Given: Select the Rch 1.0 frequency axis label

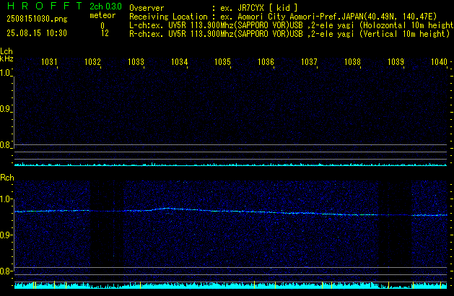Looking at the screenshot, I should pos(6,199).
